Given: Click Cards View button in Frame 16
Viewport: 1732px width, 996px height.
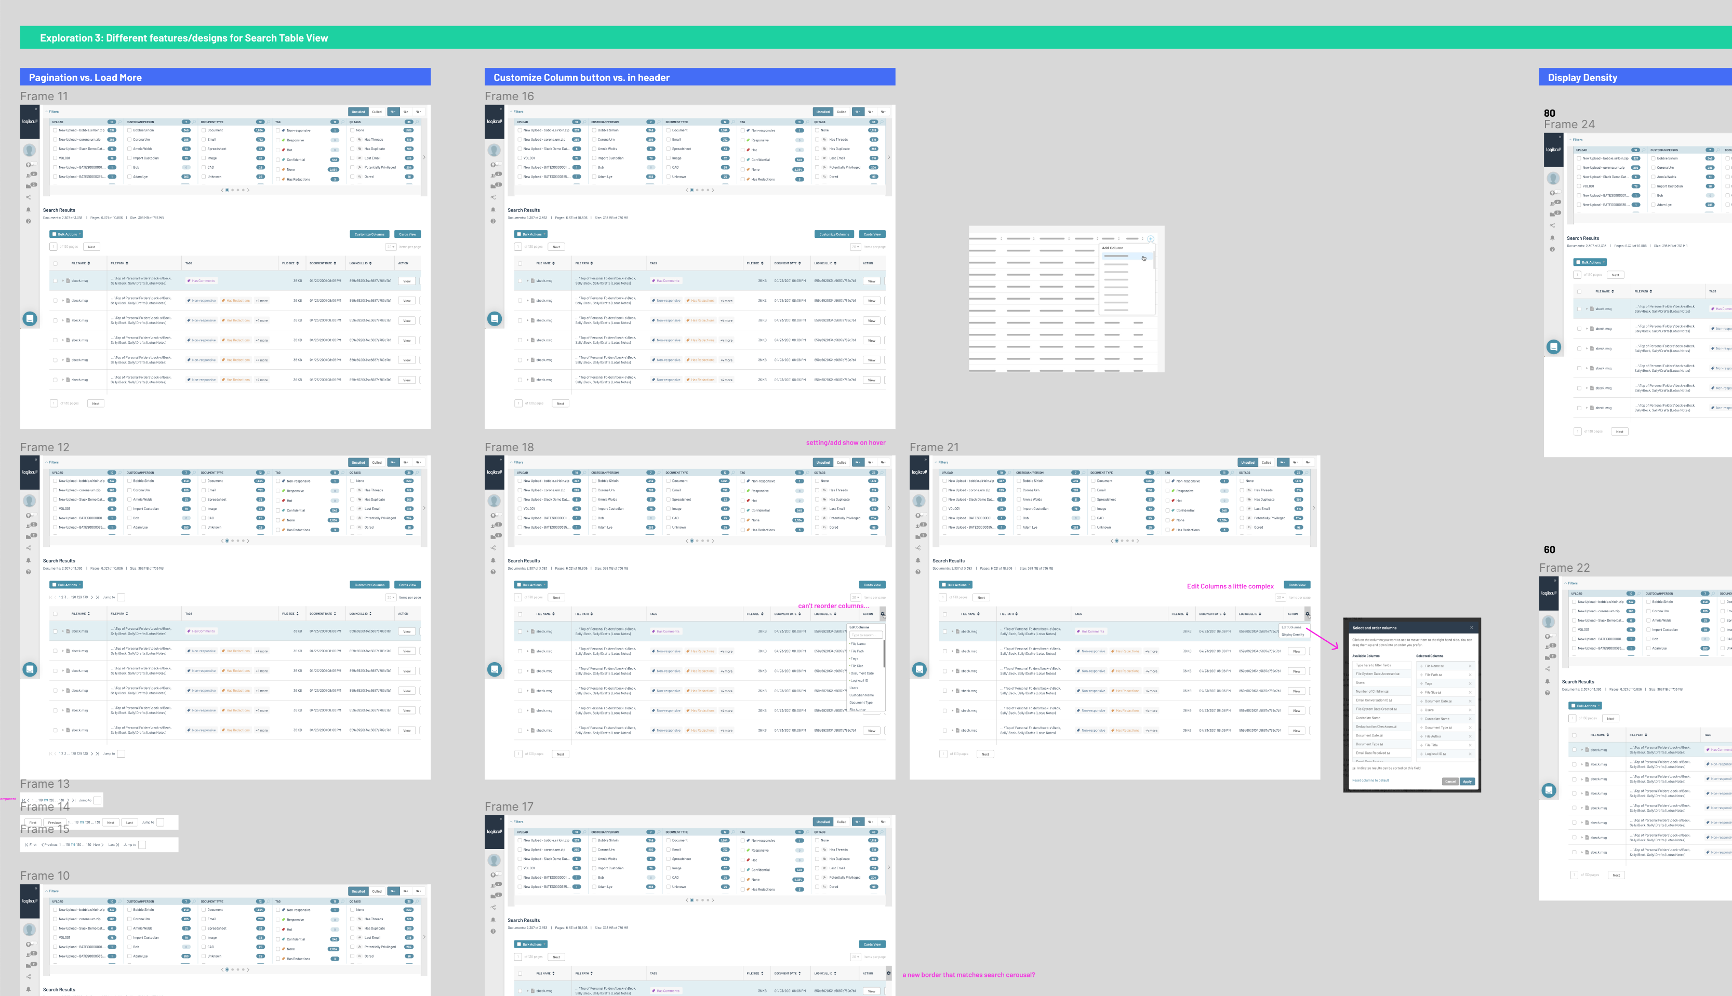Looking at the screenshot, I should coord(872,234).
